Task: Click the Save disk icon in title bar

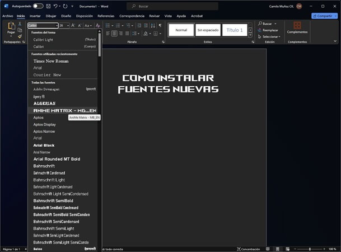Action: coord(48,6)
